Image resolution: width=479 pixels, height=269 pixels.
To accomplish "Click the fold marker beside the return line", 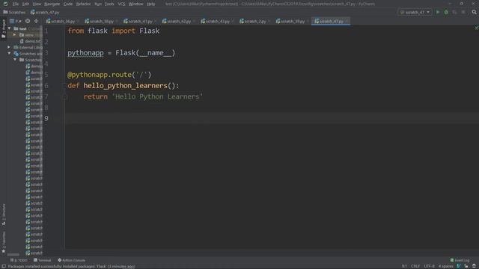I will point(65,97).
